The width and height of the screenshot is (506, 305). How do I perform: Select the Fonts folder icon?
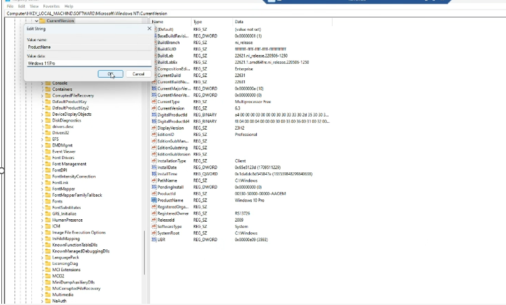(48, 201)
